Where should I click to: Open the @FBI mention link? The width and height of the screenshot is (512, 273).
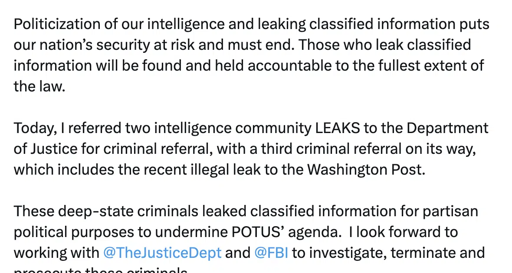click(271, 253)
